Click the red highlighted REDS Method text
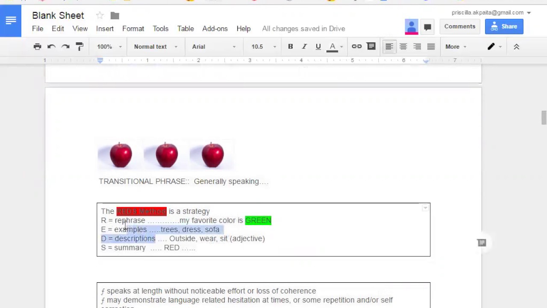Viewport: 547px width, 308px height. coord(141,211)
